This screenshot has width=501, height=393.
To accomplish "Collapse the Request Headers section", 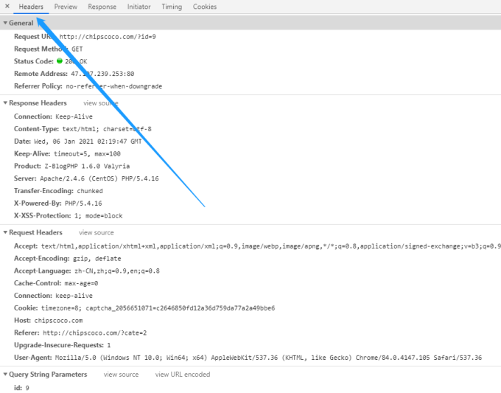I will point(5,232).
